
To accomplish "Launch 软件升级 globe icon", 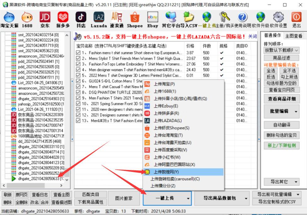I will point(260,20).
